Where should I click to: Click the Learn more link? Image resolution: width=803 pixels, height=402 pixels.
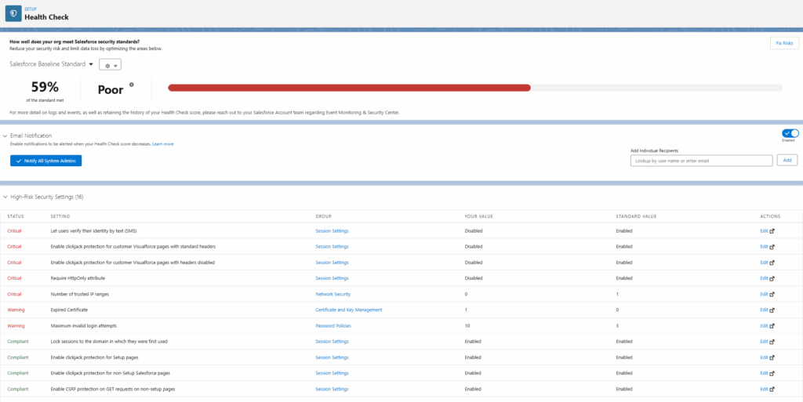coord(163,144)
